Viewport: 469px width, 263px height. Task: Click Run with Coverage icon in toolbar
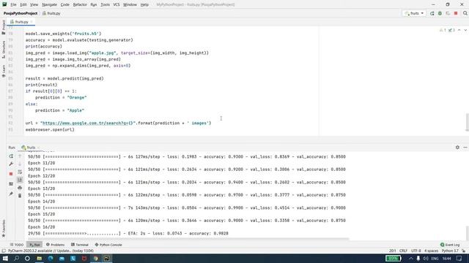448,13
